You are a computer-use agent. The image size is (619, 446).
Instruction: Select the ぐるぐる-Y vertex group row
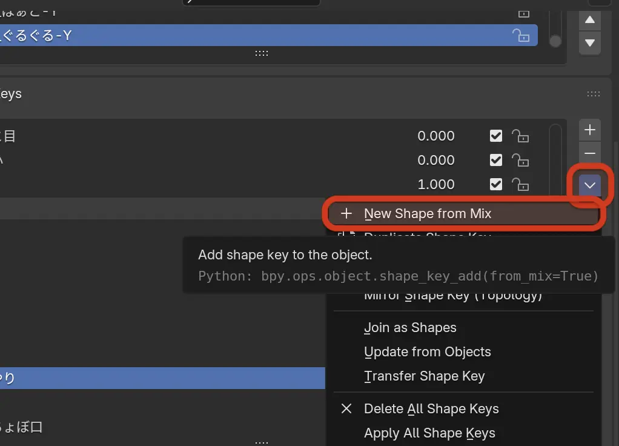coord(268,35)
